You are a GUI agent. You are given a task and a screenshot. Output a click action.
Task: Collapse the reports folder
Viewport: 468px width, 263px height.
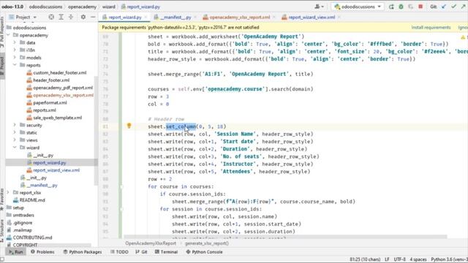pos(15,65)
